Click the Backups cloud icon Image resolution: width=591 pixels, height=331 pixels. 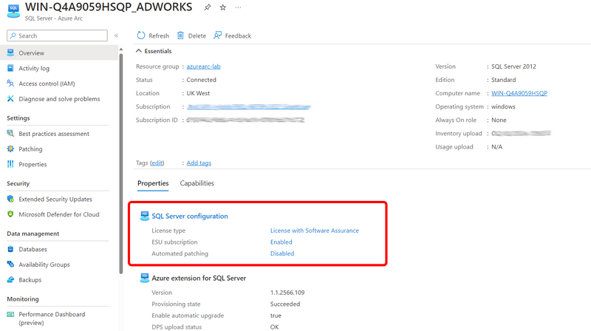click(x=10, y=280)
